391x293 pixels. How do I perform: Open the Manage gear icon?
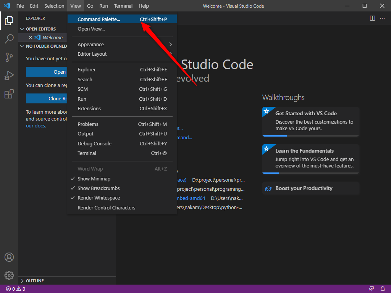(9, 275)
